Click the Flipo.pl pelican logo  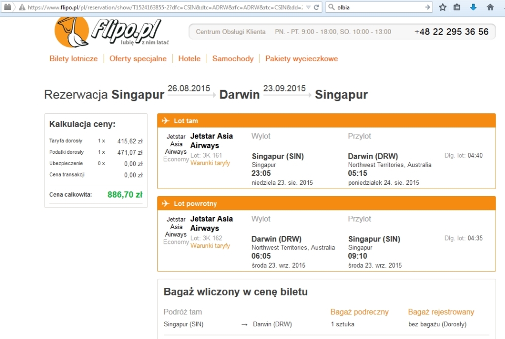tap(111, 32)
